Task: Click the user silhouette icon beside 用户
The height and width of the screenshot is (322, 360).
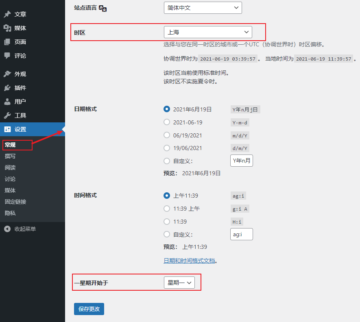Action: [x=7, y=102]
